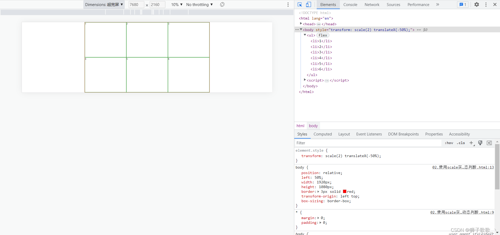Show more DevTools tabs chevron
The height and width of the screenshot is (235, 500).
(x=438, y=5)
